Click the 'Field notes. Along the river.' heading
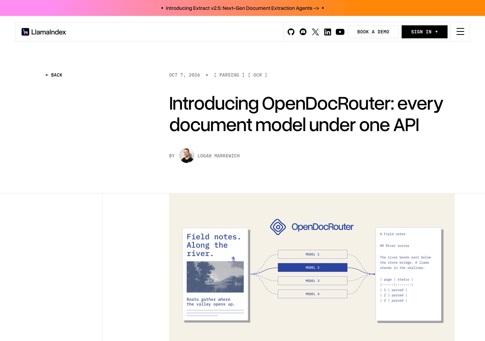485x341 pixels. coord(214,245)
